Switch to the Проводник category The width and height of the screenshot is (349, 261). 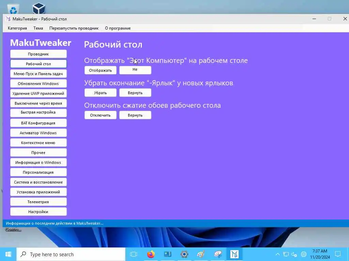click(x=38, y=54)
